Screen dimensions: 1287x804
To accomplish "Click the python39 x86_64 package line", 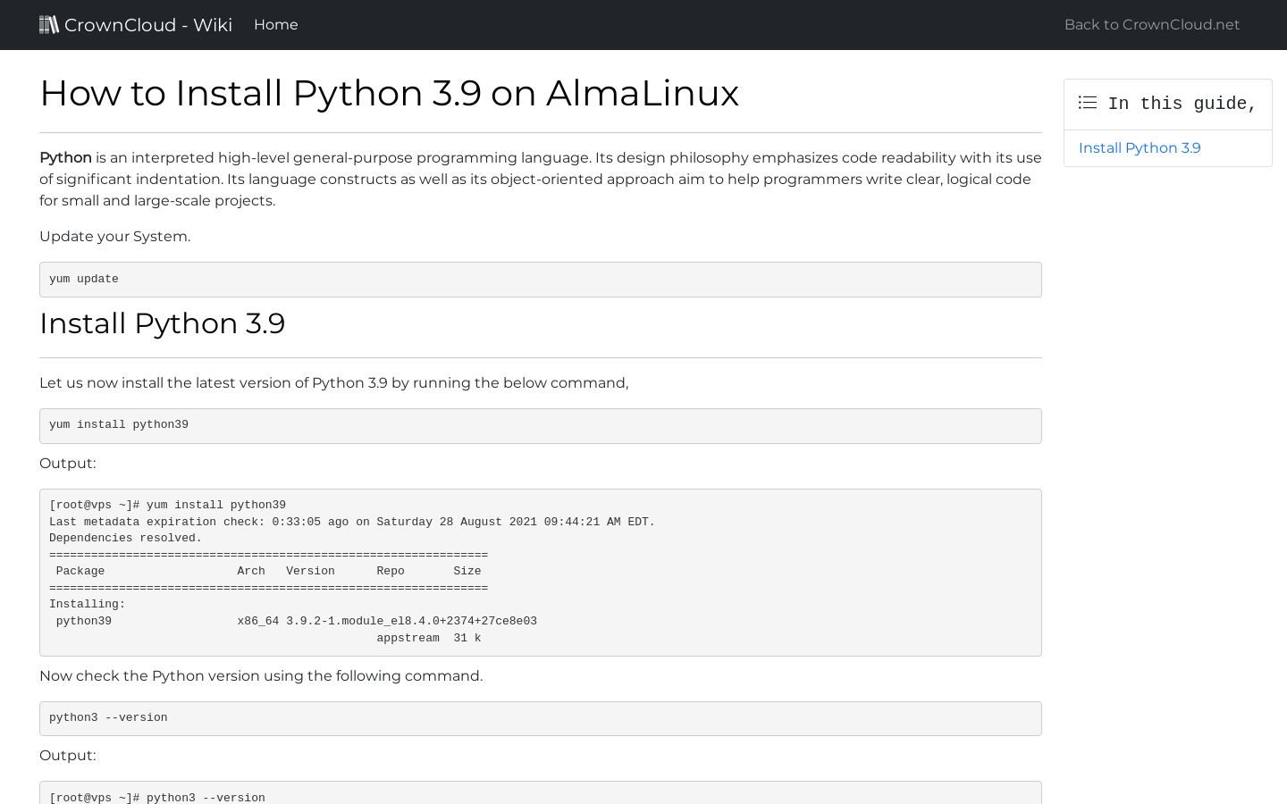I will (x=293, y=621).
